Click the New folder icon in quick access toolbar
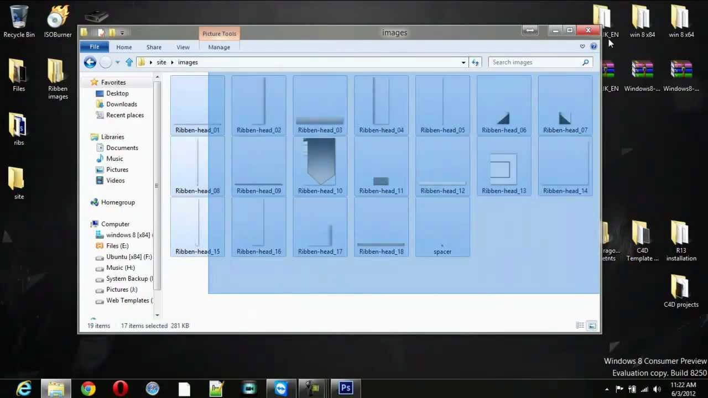 point(112,33)
